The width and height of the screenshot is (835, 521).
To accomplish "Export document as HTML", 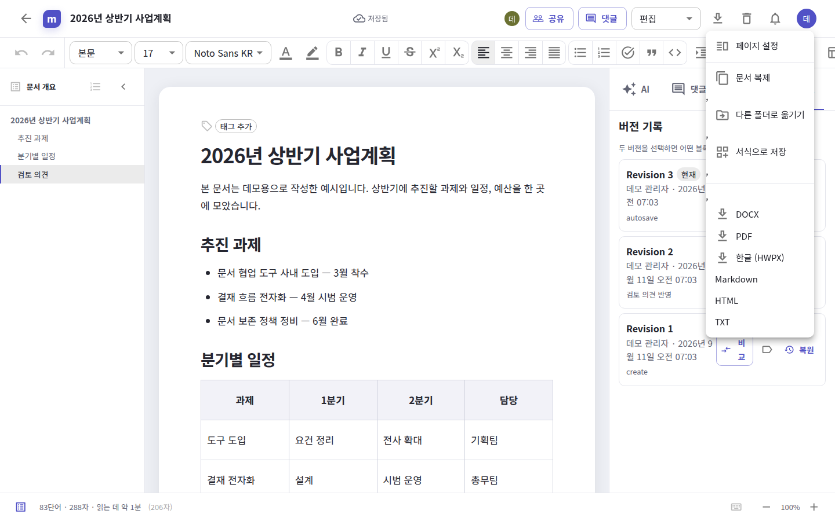I will (x=760, y=300).
